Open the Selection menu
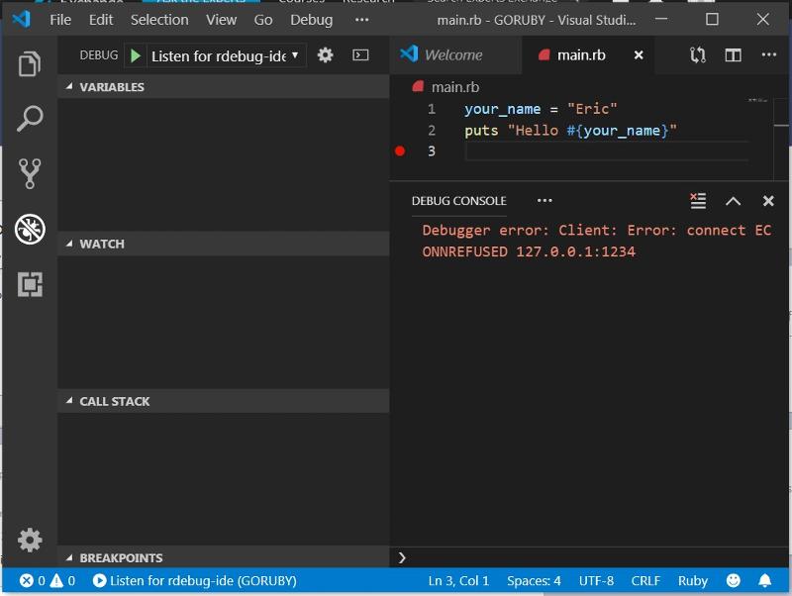The image size is (792, 596). (x=159, y=20)
